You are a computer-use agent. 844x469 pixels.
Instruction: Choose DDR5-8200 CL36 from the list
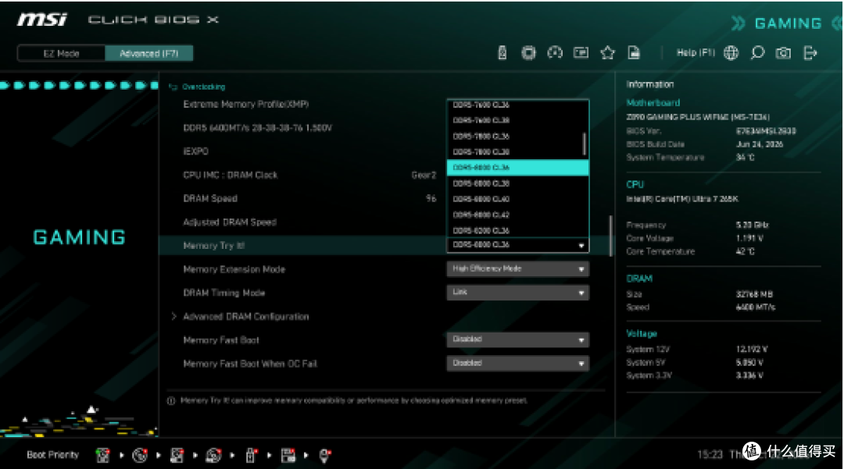click(x=518, y=230)
